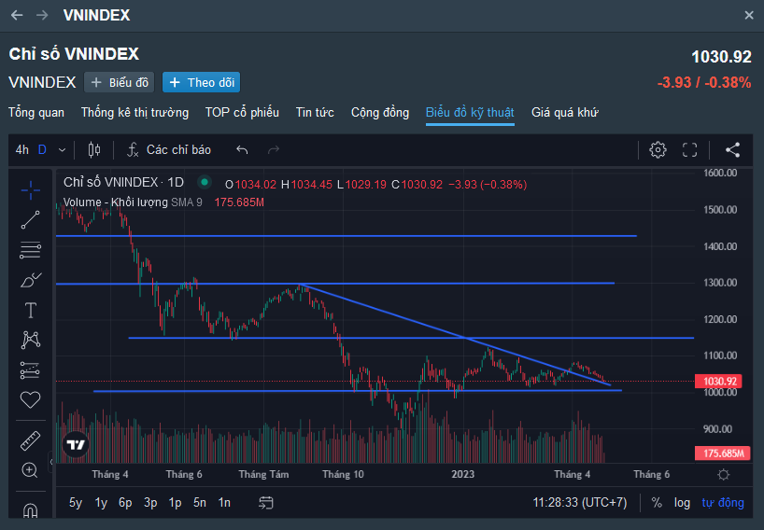This screenshot has height=530, width=764.
Task: Redo the chart action
Action: (274, 150)
